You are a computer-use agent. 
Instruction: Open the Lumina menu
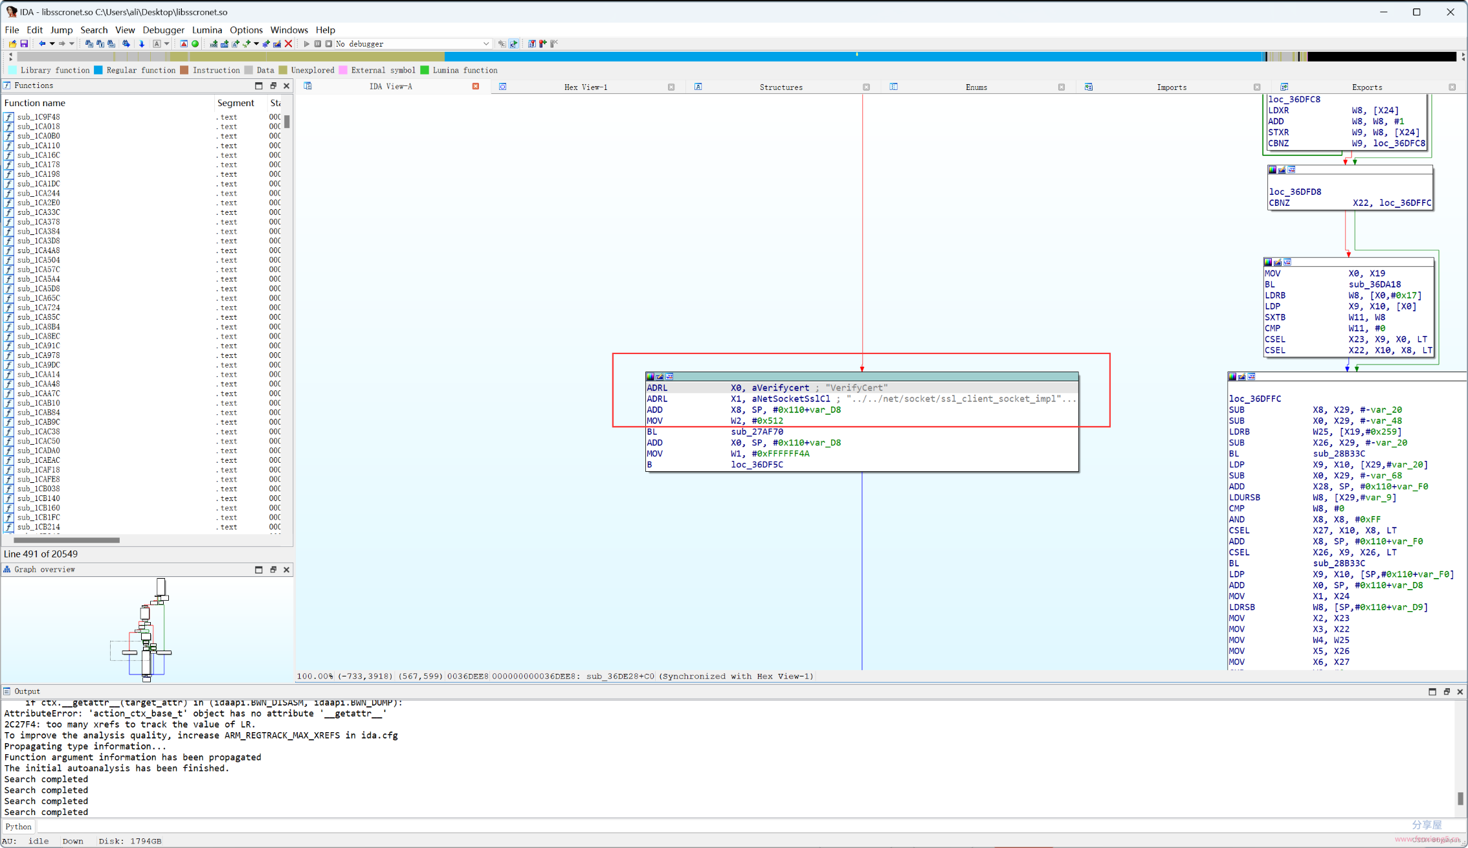pos(206,30)
